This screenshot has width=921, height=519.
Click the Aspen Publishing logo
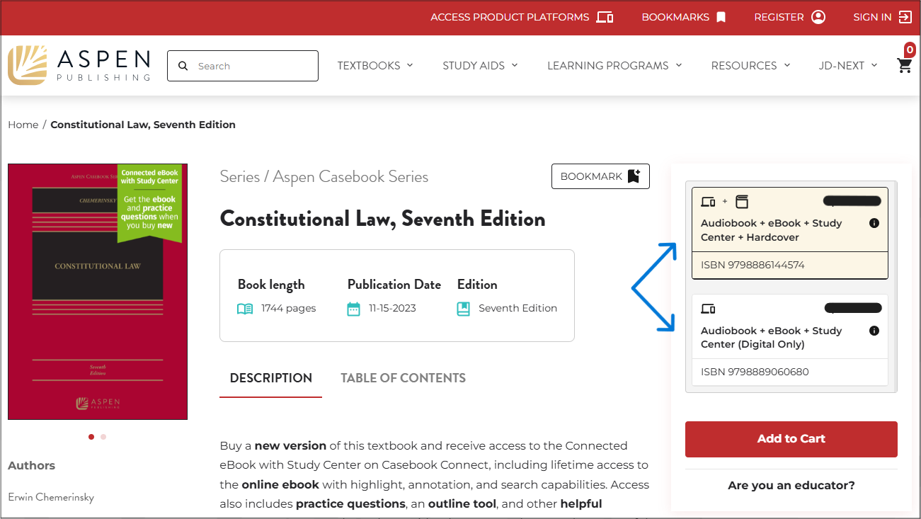pos(79,65)
